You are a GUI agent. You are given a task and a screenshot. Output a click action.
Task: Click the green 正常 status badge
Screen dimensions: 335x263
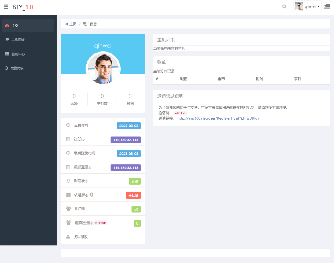tap(135, 182)
